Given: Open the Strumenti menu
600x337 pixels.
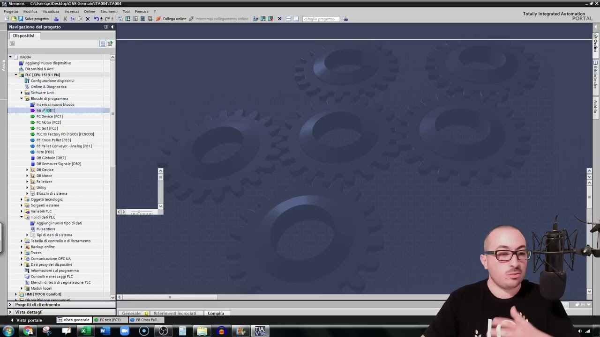Looking at the screenshot, I should 109,11.
